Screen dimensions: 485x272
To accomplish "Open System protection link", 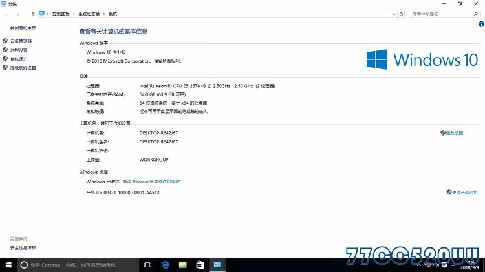I will (x=19, y=59).
